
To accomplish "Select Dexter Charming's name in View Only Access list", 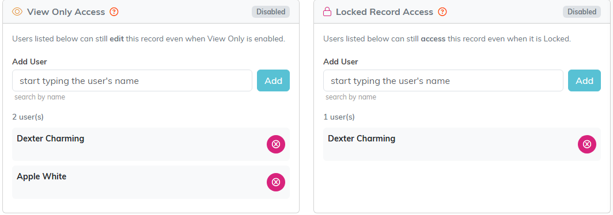I will [x=51, y=139].
